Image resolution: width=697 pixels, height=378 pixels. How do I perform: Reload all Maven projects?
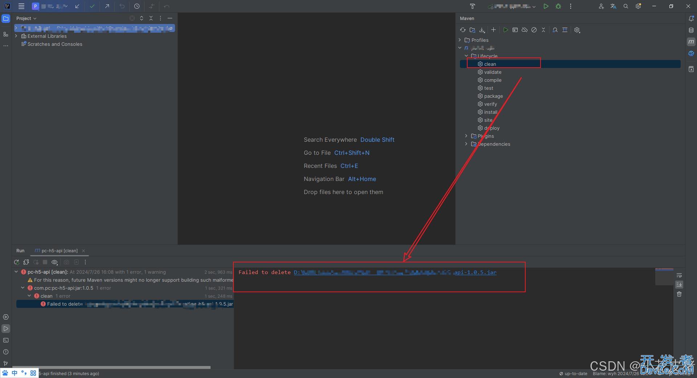462,30
